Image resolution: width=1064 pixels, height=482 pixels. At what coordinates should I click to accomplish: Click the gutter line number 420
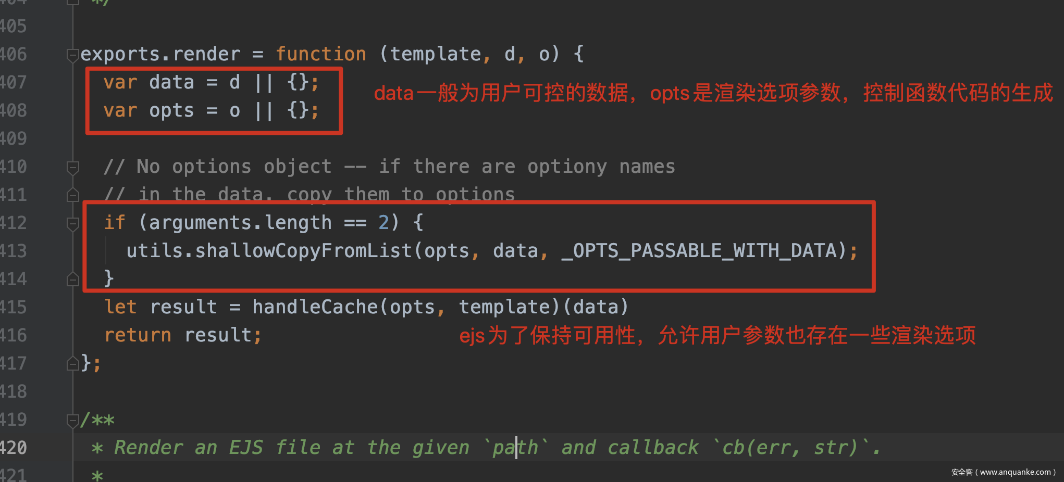(13, 448)
